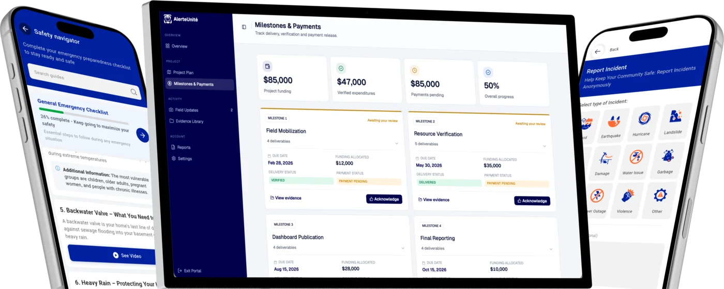Screen dimensions: 724x289
Task: Click the Back label on right phone
Action: point(614,50)
